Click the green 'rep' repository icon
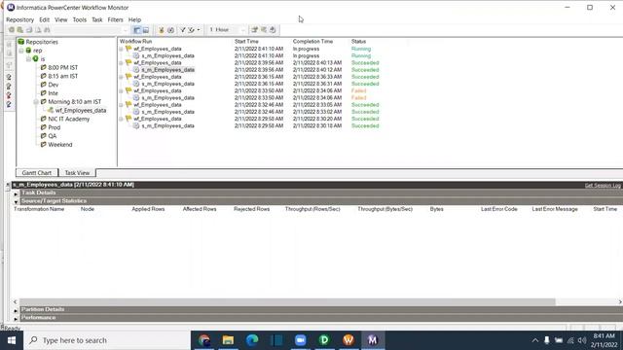 coord(28,51)
